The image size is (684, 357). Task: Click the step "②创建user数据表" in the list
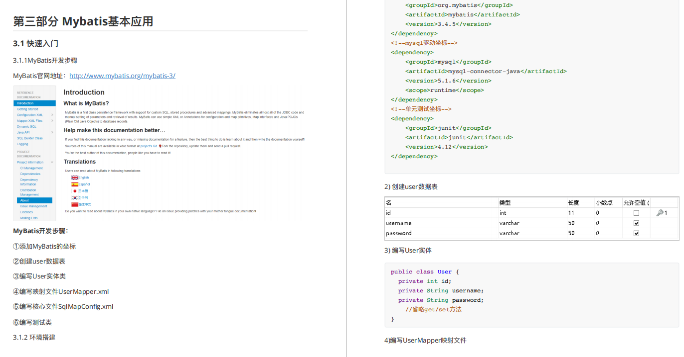(x=39, y=262)
